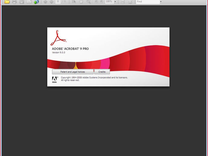Click the scrolling page layout icon
208x156 pixels.
click(x=123, y=2)
